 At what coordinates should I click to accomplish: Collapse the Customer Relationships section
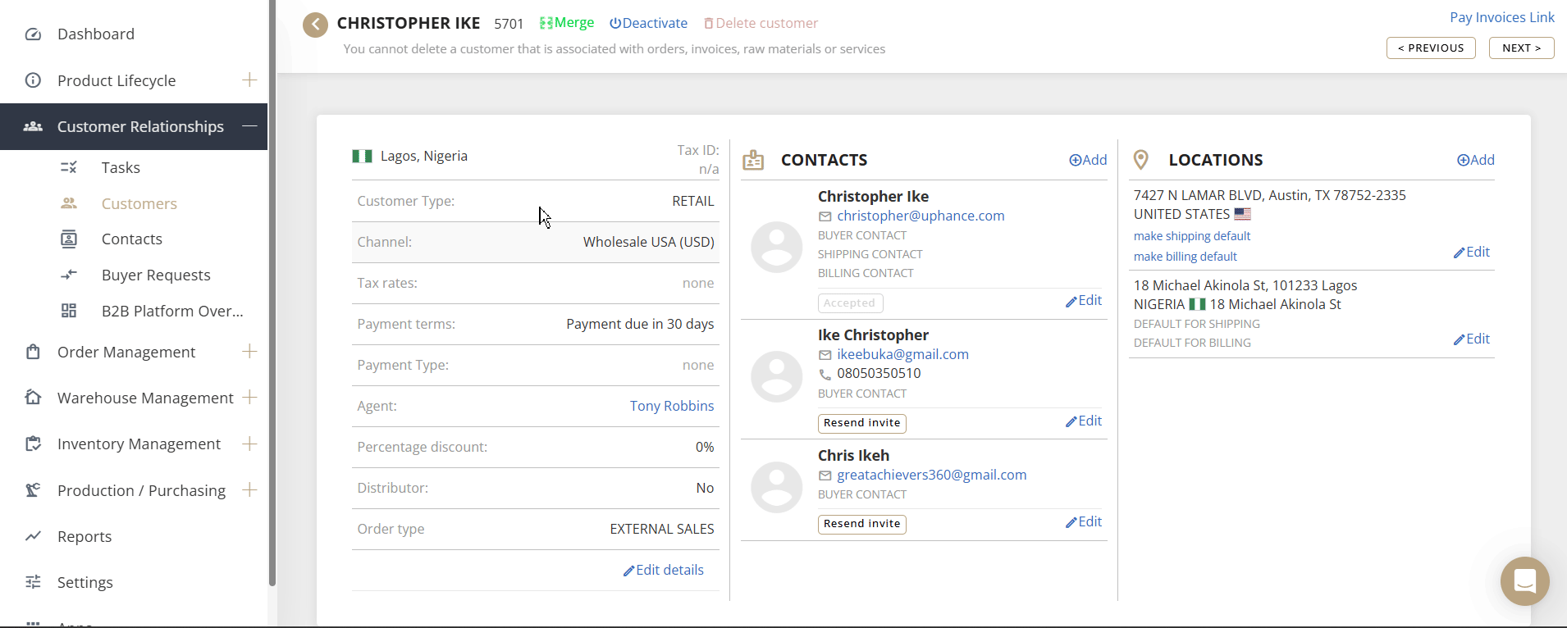click(x=249, y=126)
